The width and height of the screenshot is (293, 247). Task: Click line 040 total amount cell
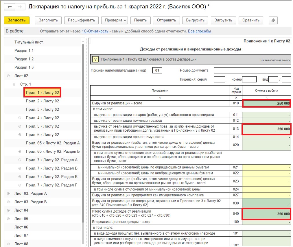coord(266,214)
